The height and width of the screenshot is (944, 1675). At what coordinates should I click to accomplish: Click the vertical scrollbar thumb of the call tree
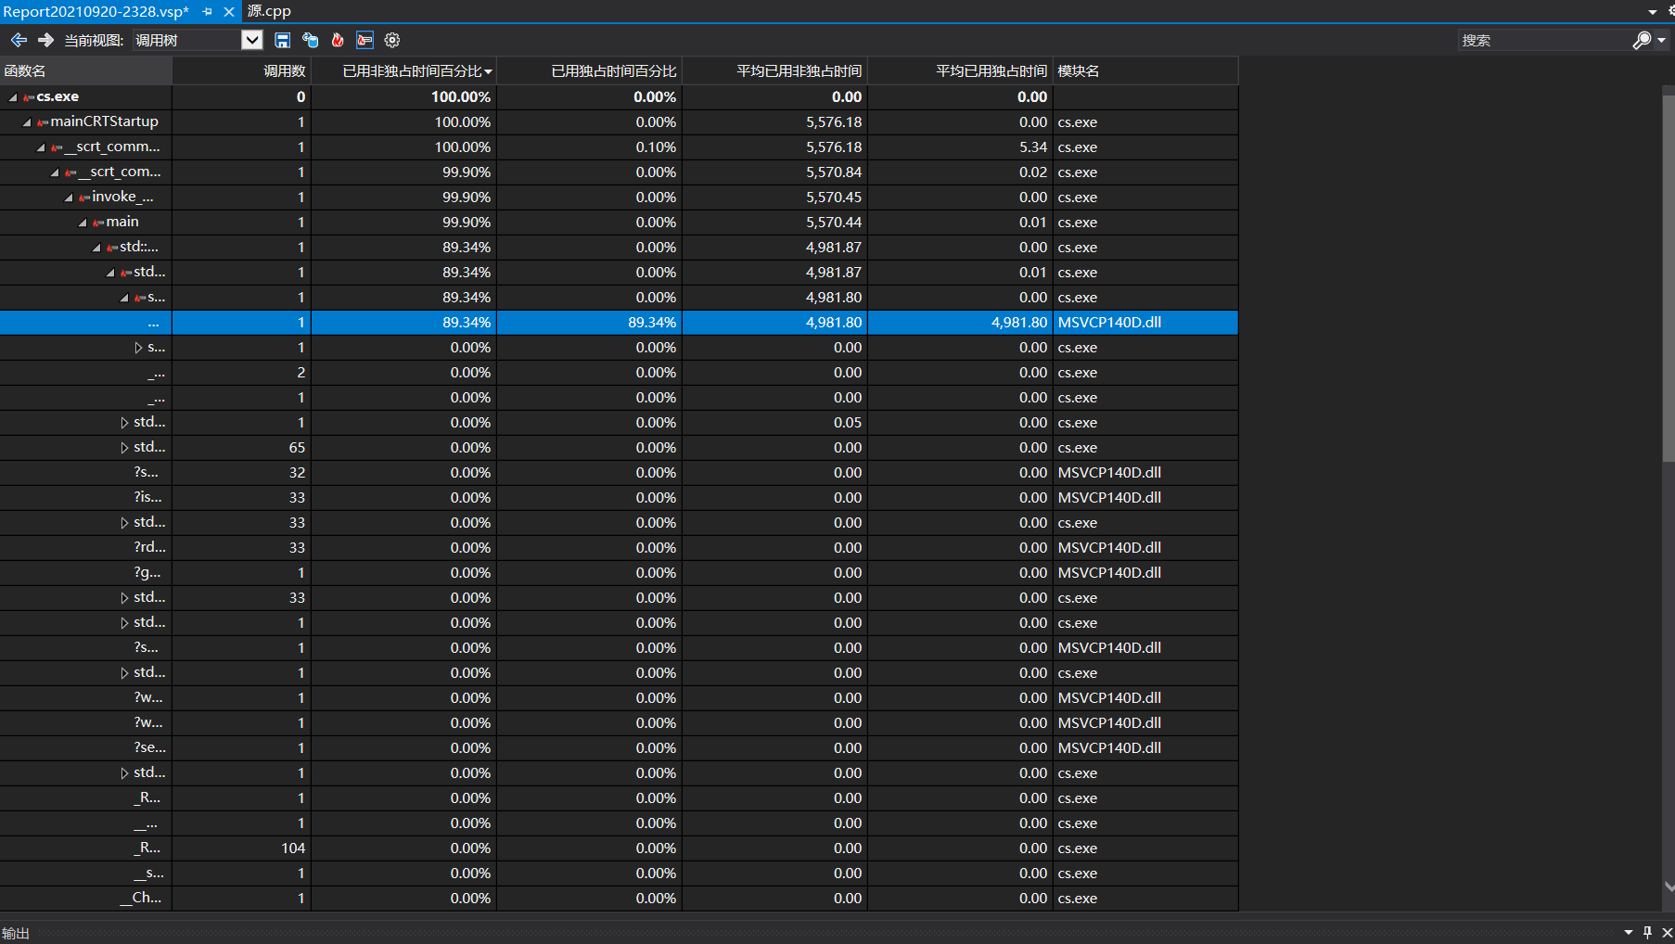point(1668,278)
